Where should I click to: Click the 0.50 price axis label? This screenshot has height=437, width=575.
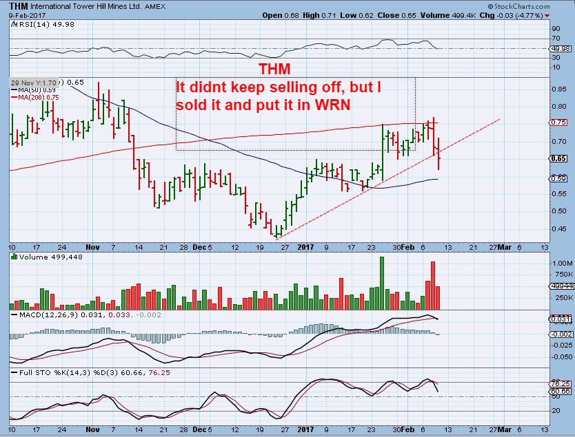click(558, 211)
